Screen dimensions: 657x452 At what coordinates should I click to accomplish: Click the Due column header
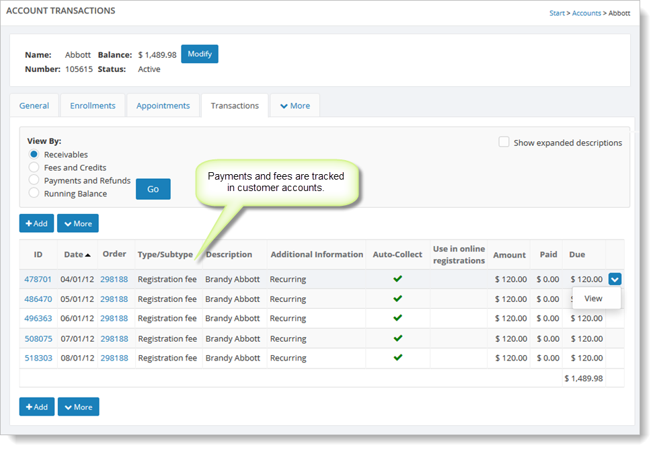(577, 254)
